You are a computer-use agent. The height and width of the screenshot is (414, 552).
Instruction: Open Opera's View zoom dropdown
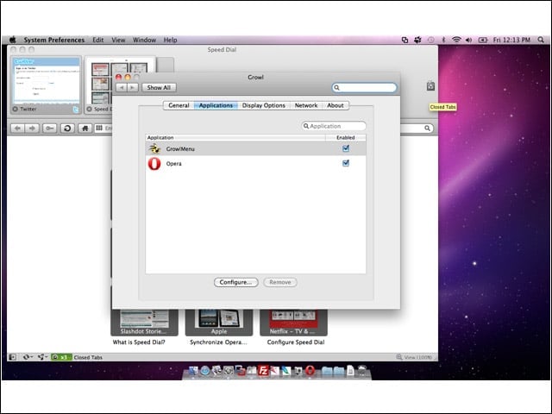pyautogui.click(x=414, y=357)
